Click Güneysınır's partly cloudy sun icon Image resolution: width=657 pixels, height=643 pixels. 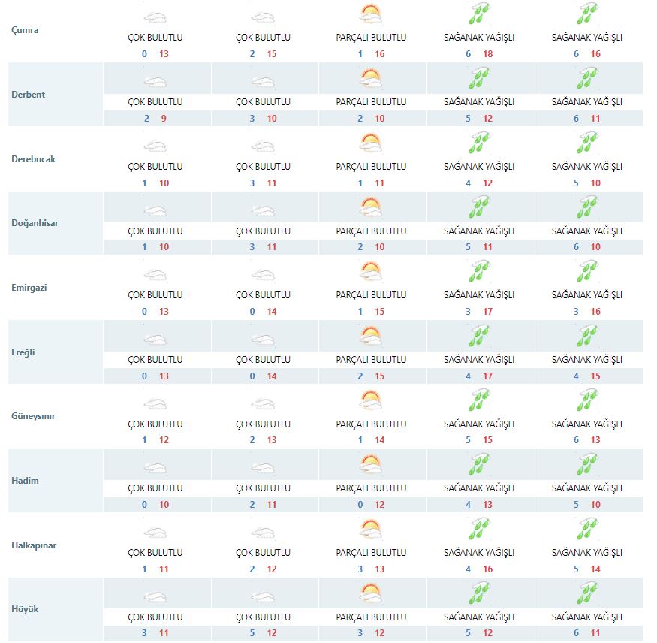(371, 400)
